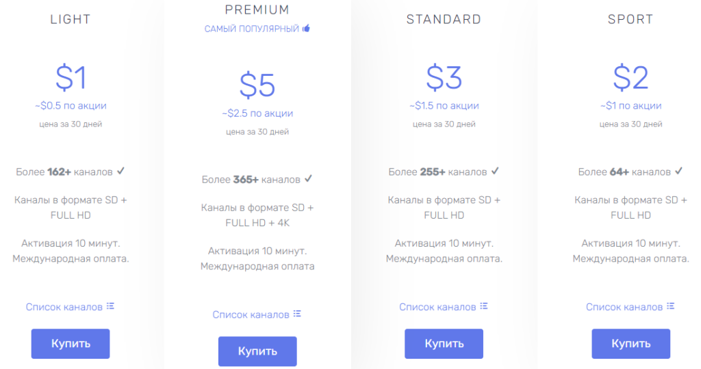701x369 pixels.
Task: Click the thumbs-up icon under Premium
Action: pyautogui.click(x=306, y=29)
